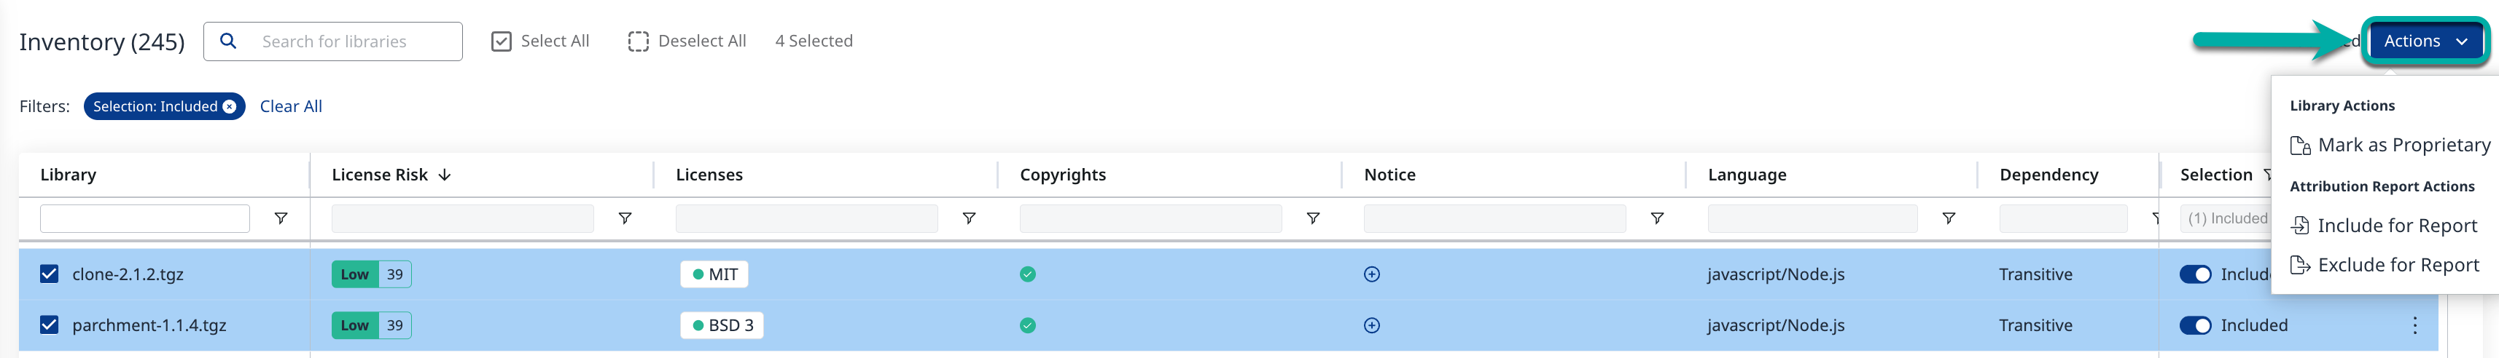This screenshot has height=358, width=2499.
Task: Add notice for clone-2.1.2.tgz
Action: [x=1372, y=275]
